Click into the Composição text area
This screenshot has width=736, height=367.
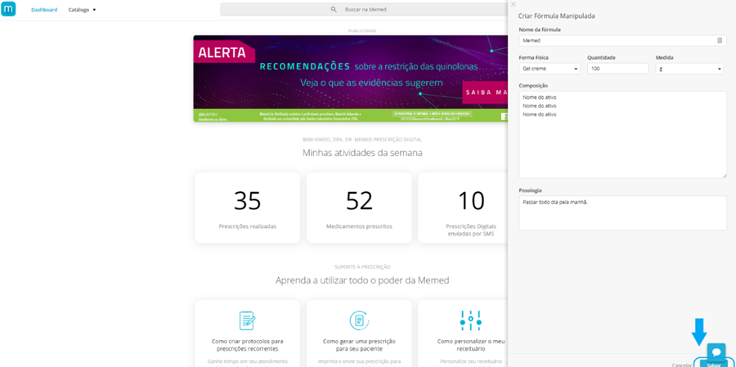click(x=622, y=134)
